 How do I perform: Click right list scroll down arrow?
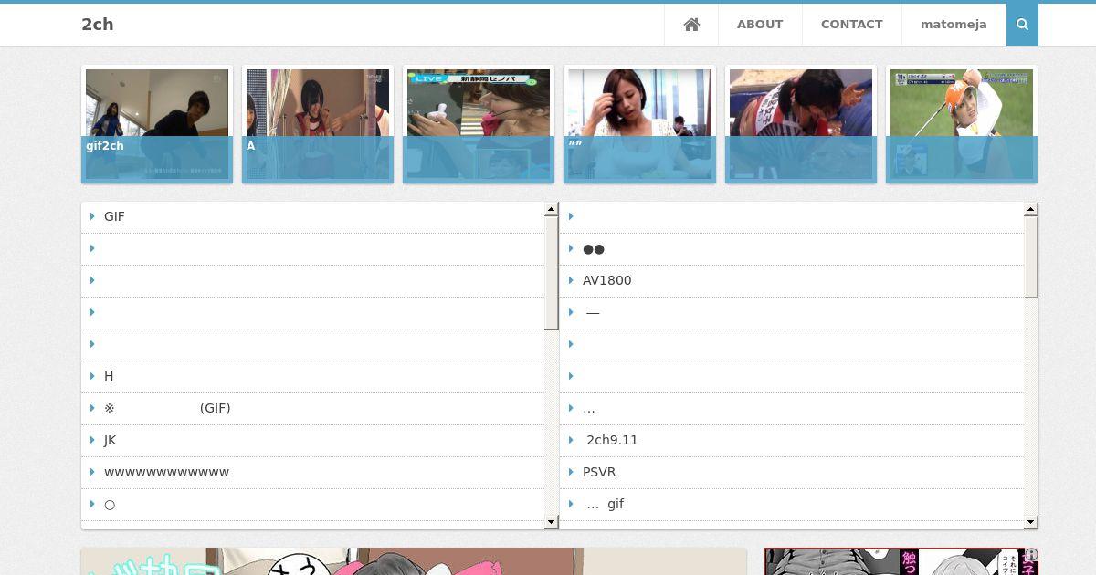1030,522
